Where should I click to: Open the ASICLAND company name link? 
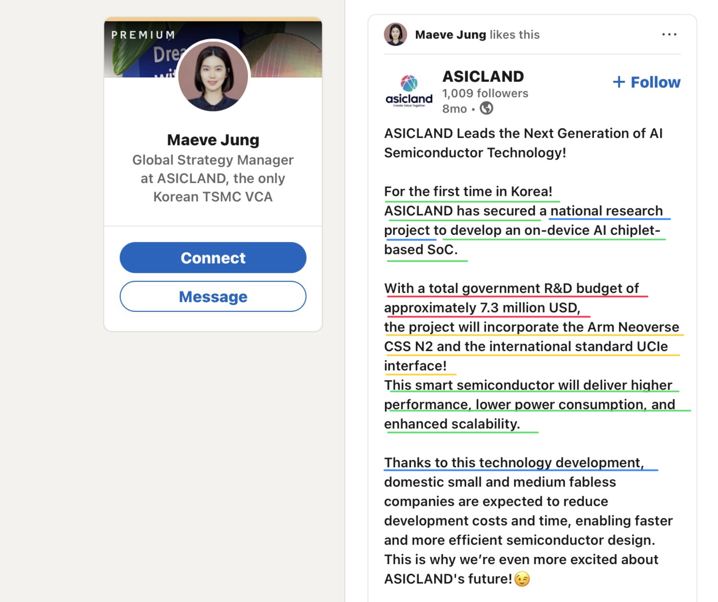[483, 77]
